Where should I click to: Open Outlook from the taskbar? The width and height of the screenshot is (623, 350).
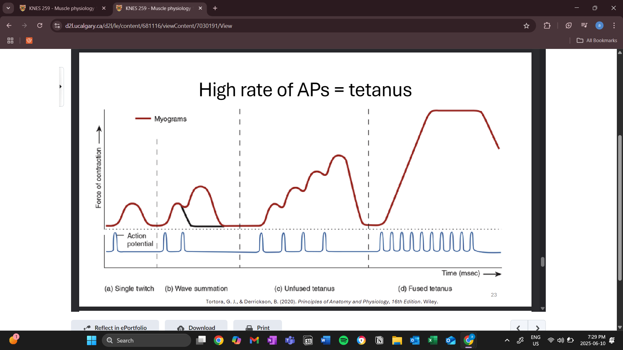click(x=415, y=340)
